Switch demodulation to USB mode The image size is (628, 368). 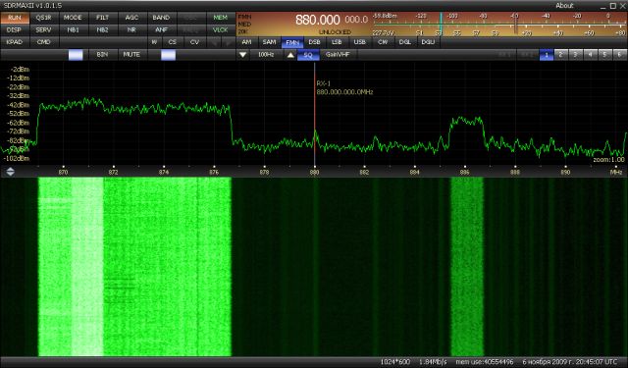coord(360,42)
